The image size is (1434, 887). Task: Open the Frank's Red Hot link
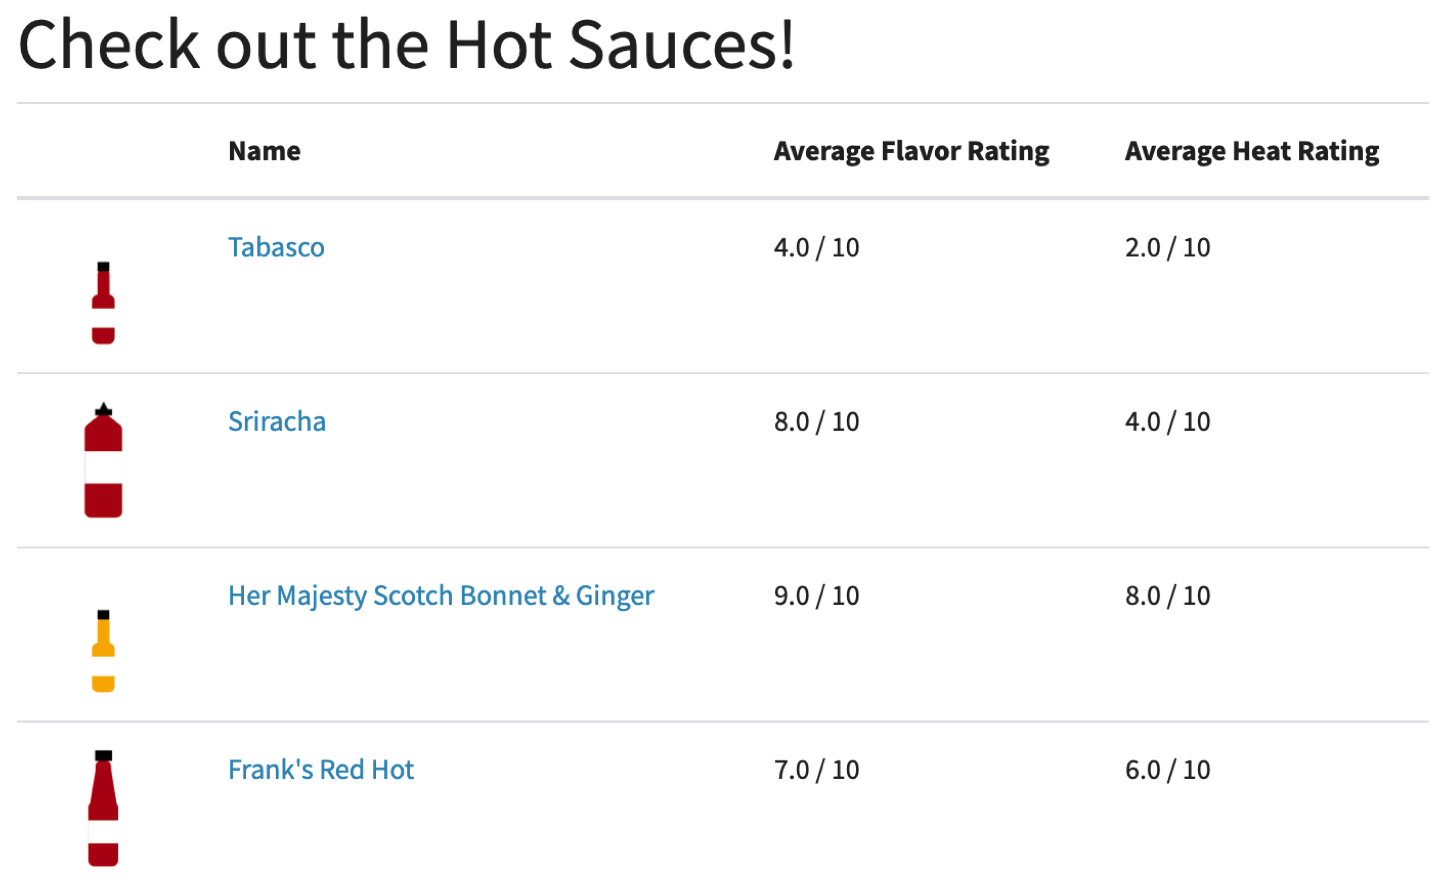click(321, 769)
